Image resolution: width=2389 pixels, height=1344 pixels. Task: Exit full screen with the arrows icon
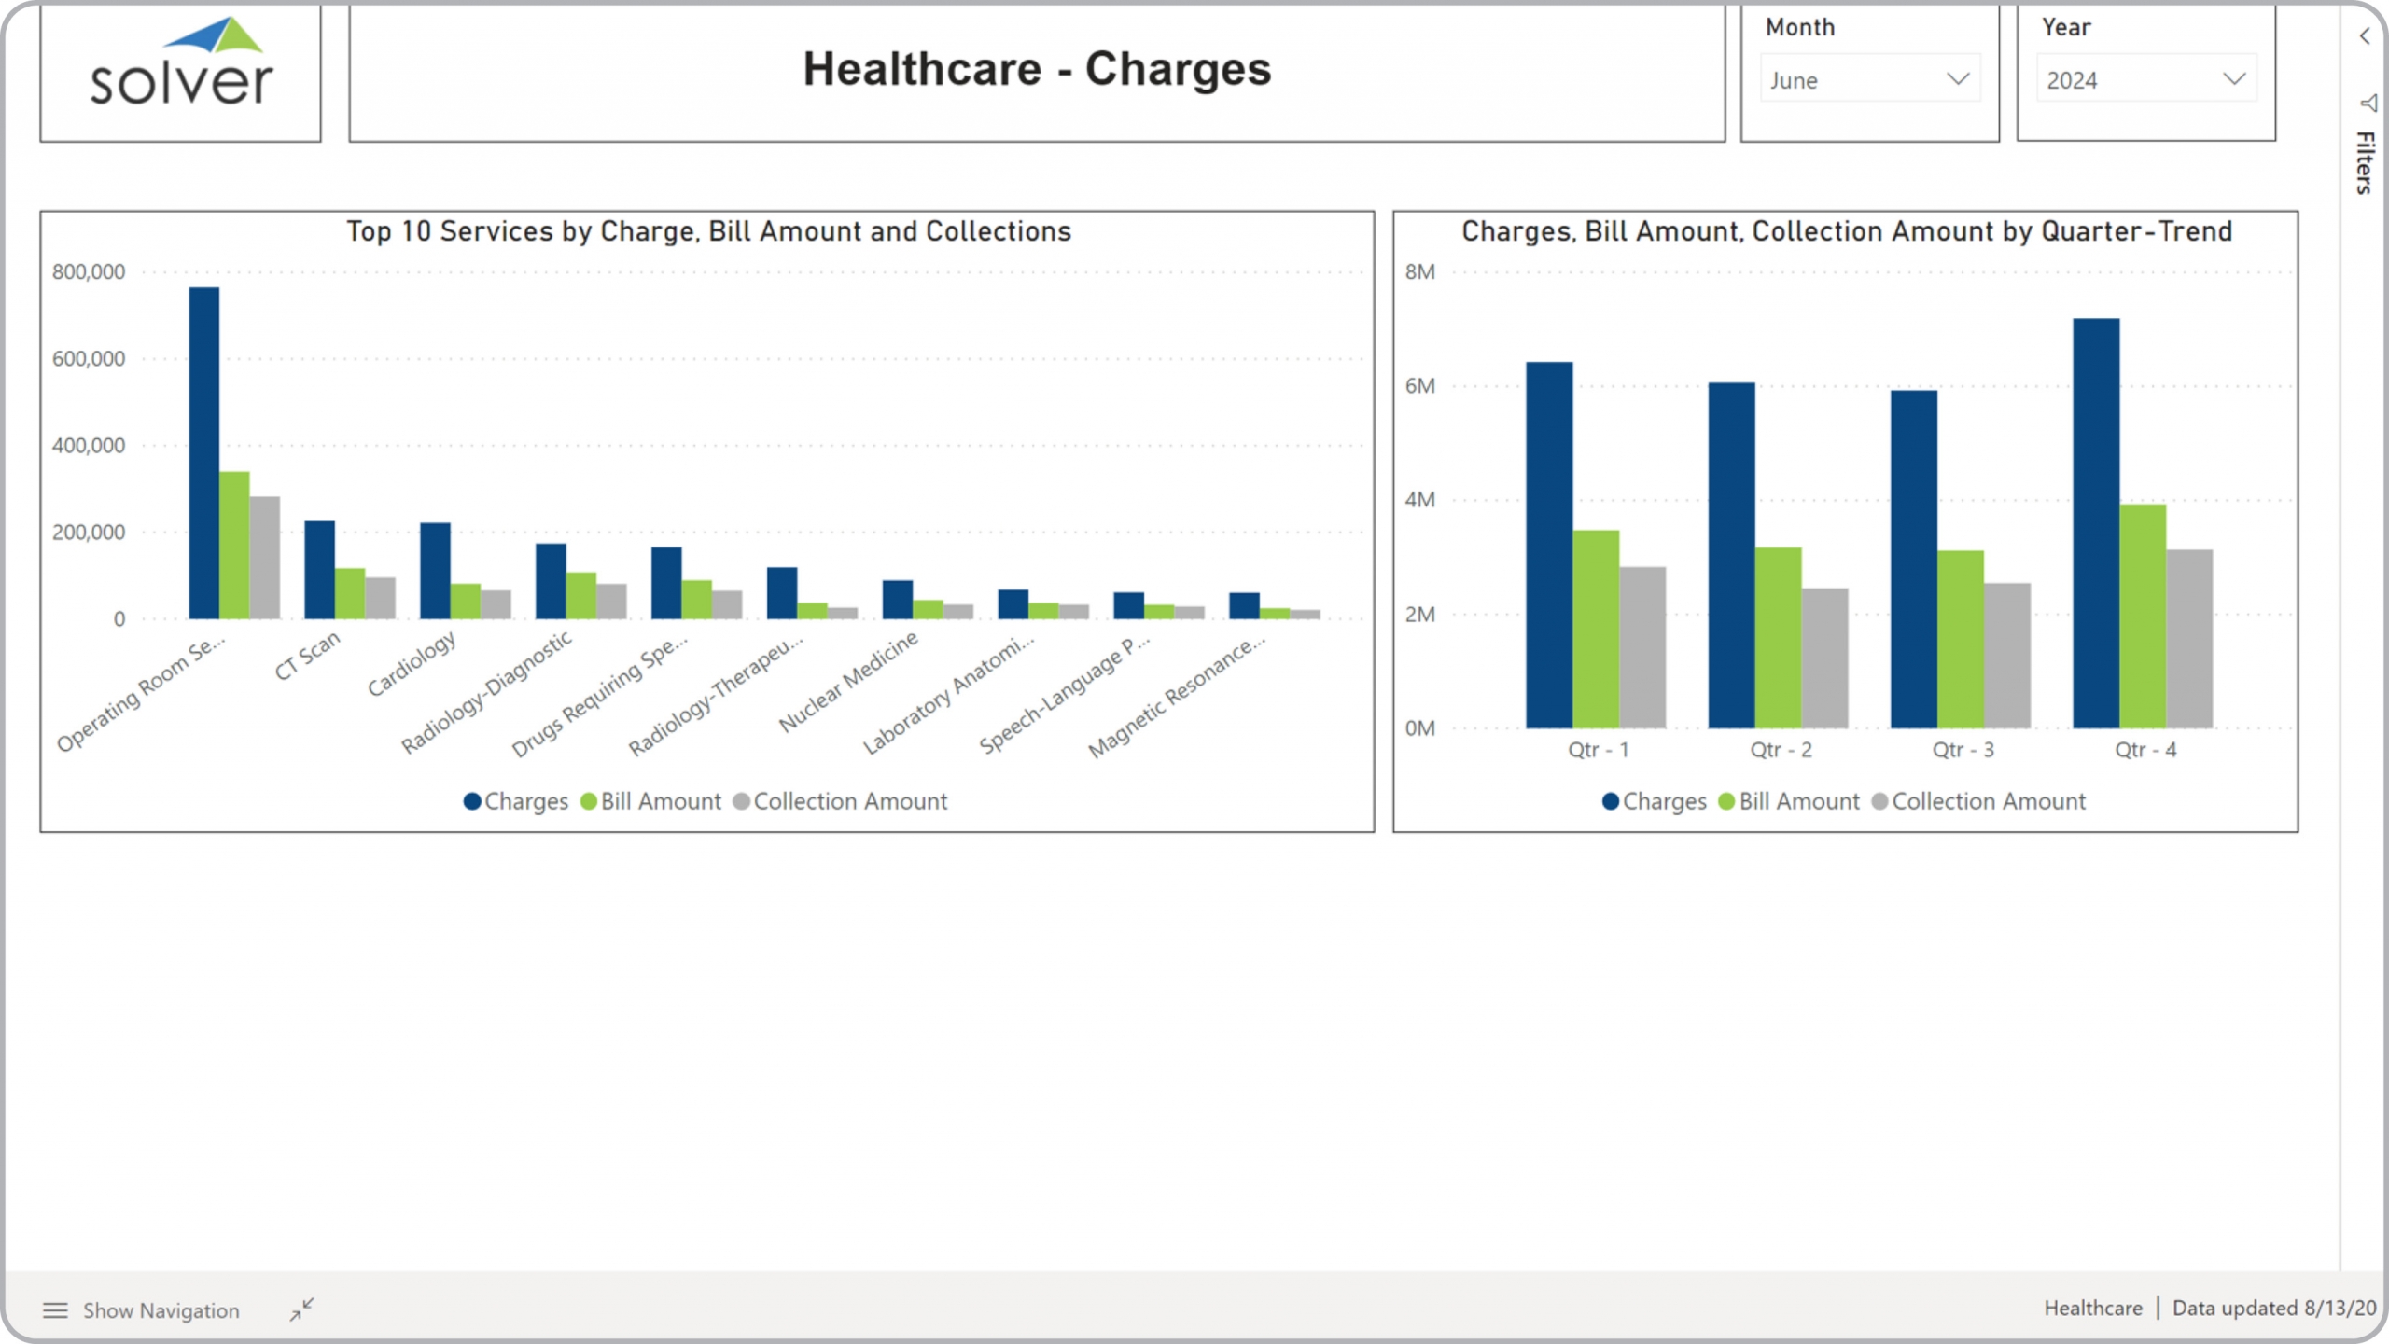(301, 1309)
